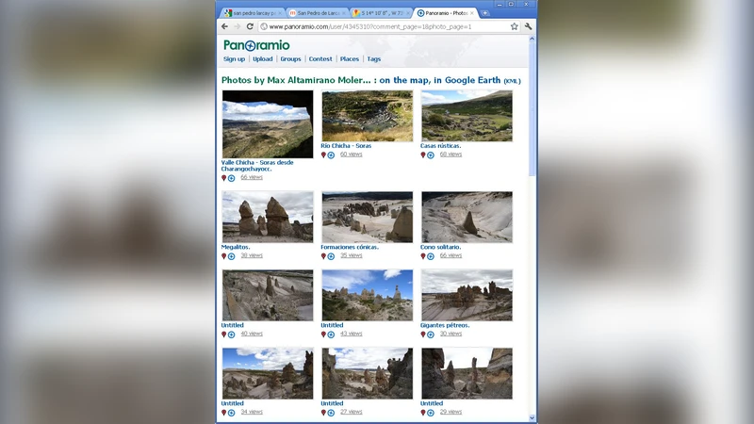Click the address bar URL field
Screen dimensions: 754x424
coord(377,26)
